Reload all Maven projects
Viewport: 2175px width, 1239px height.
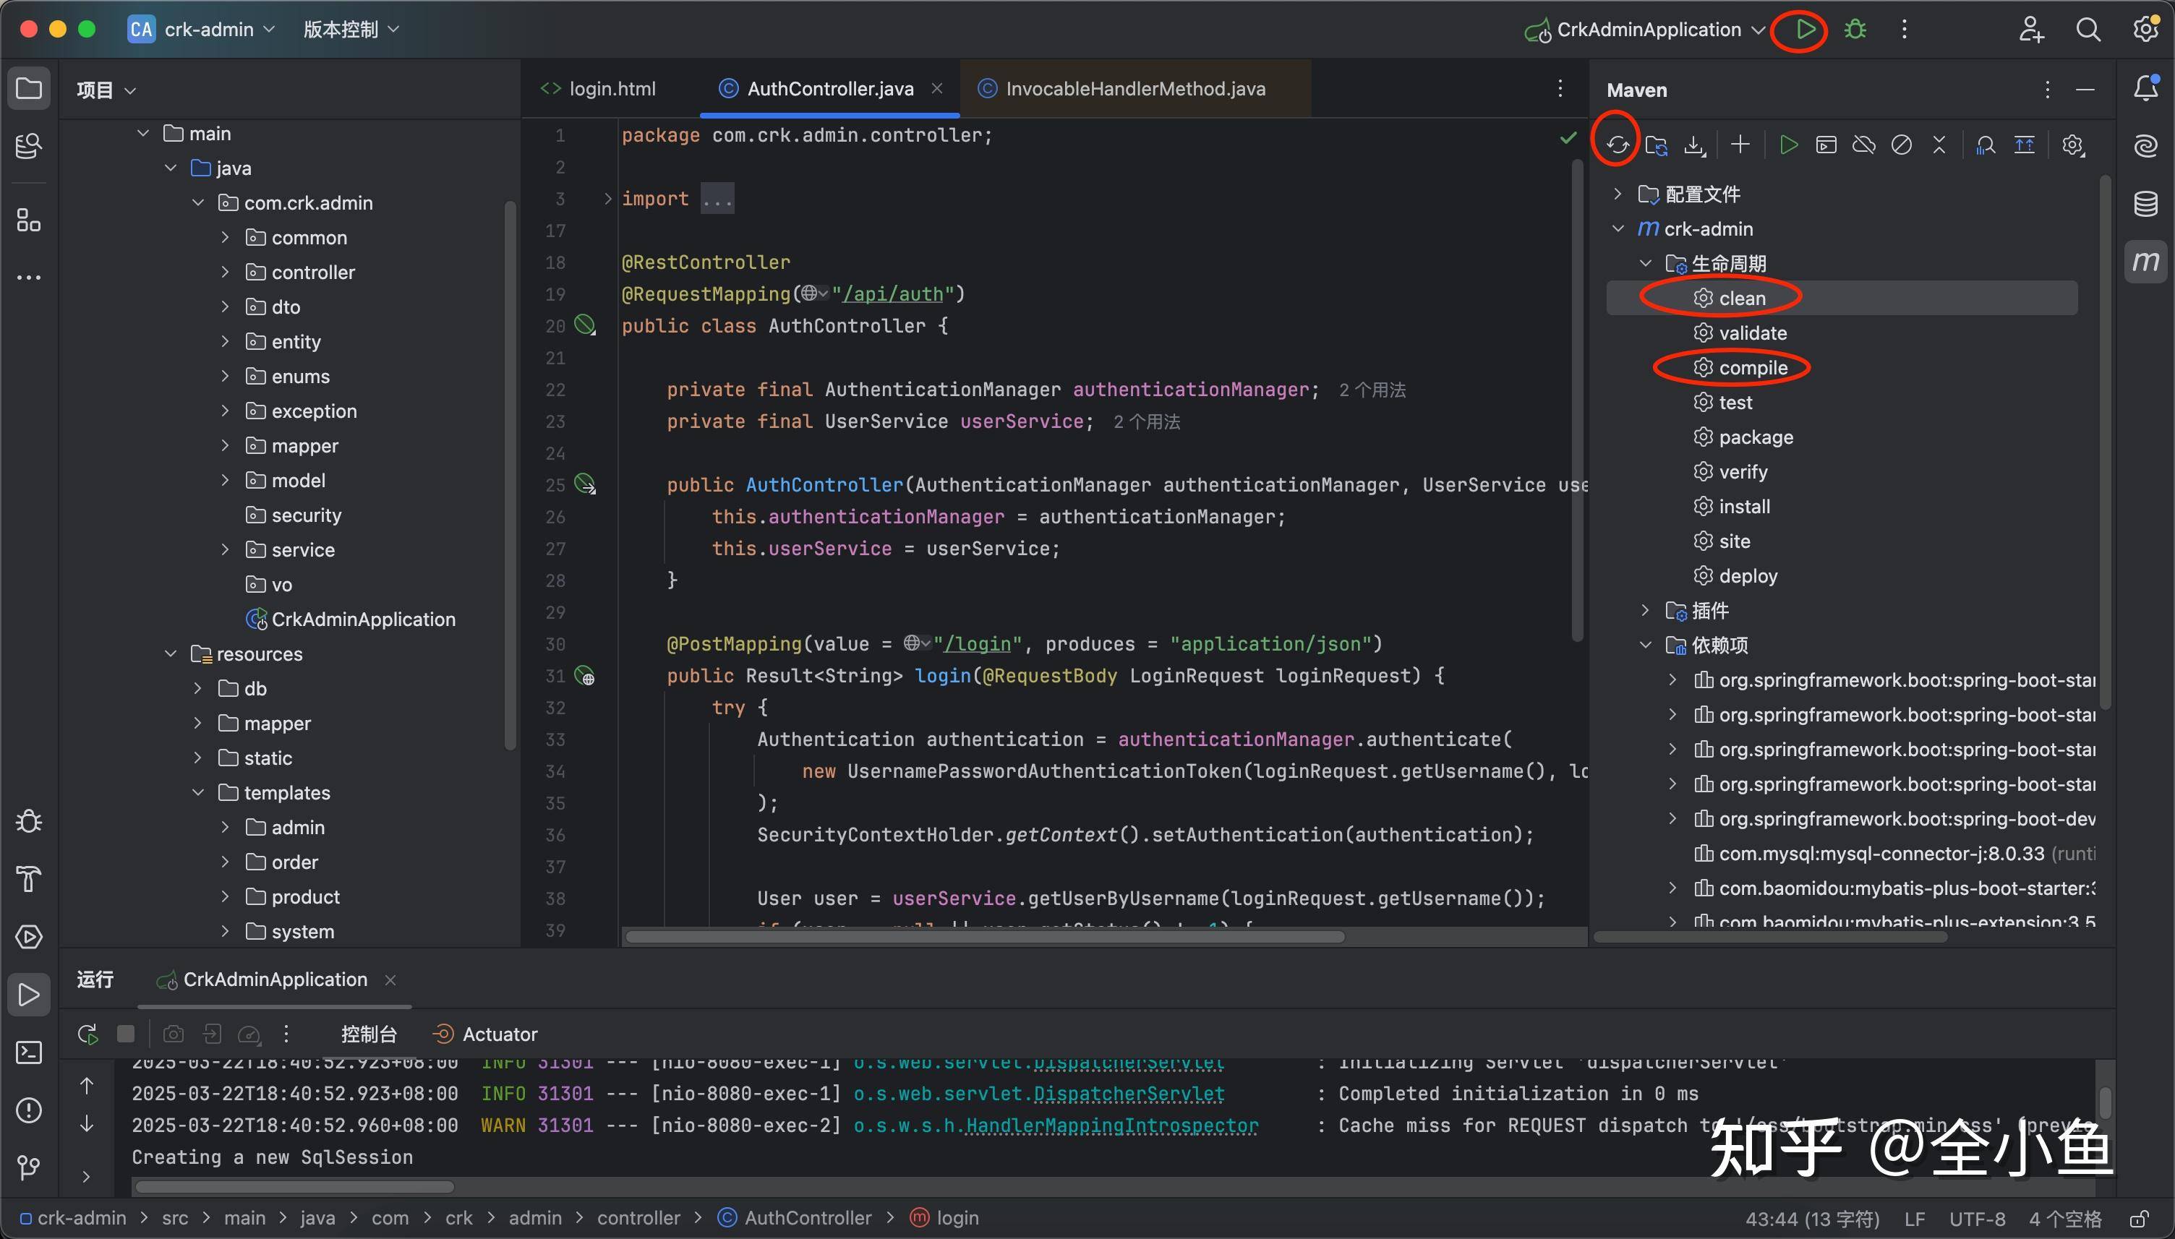1618,145
